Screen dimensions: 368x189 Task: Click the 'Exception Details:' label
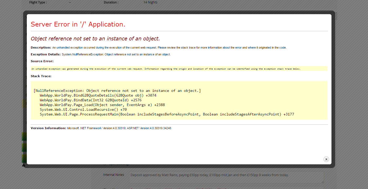[46, 54]
